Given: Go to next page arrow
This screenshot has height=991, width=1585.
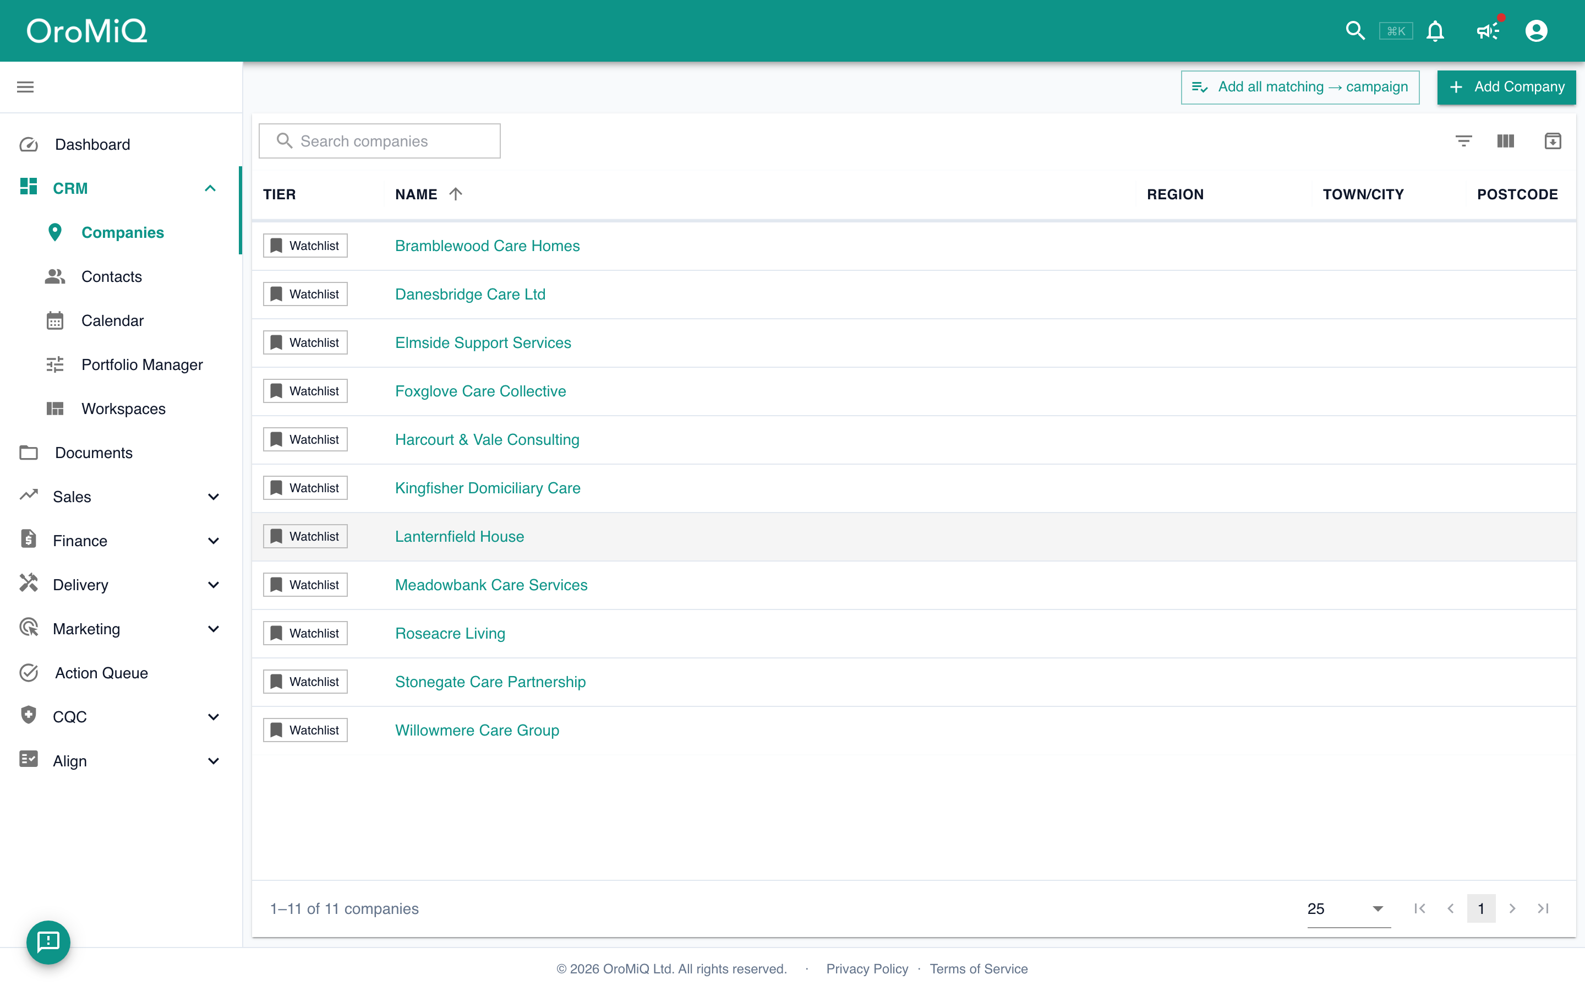Looking at the screenshot, I should point(1512,908).
